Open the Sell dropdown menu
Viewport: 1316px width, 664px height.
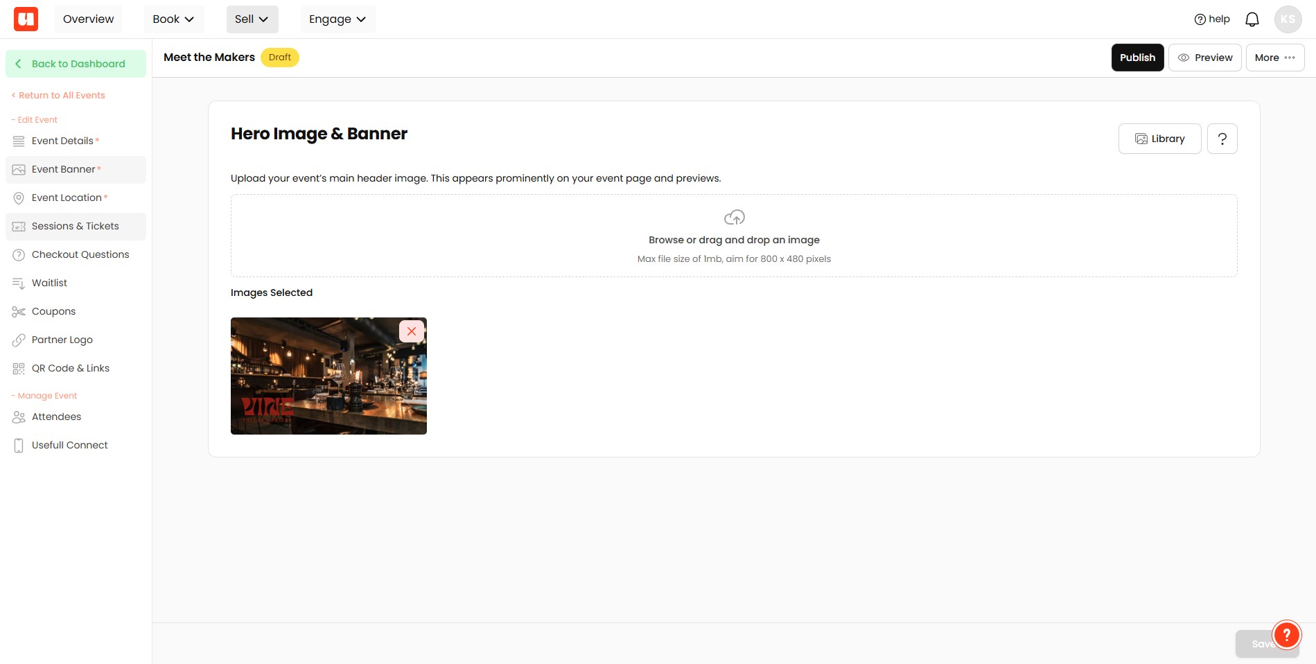[x=252, y=19]
